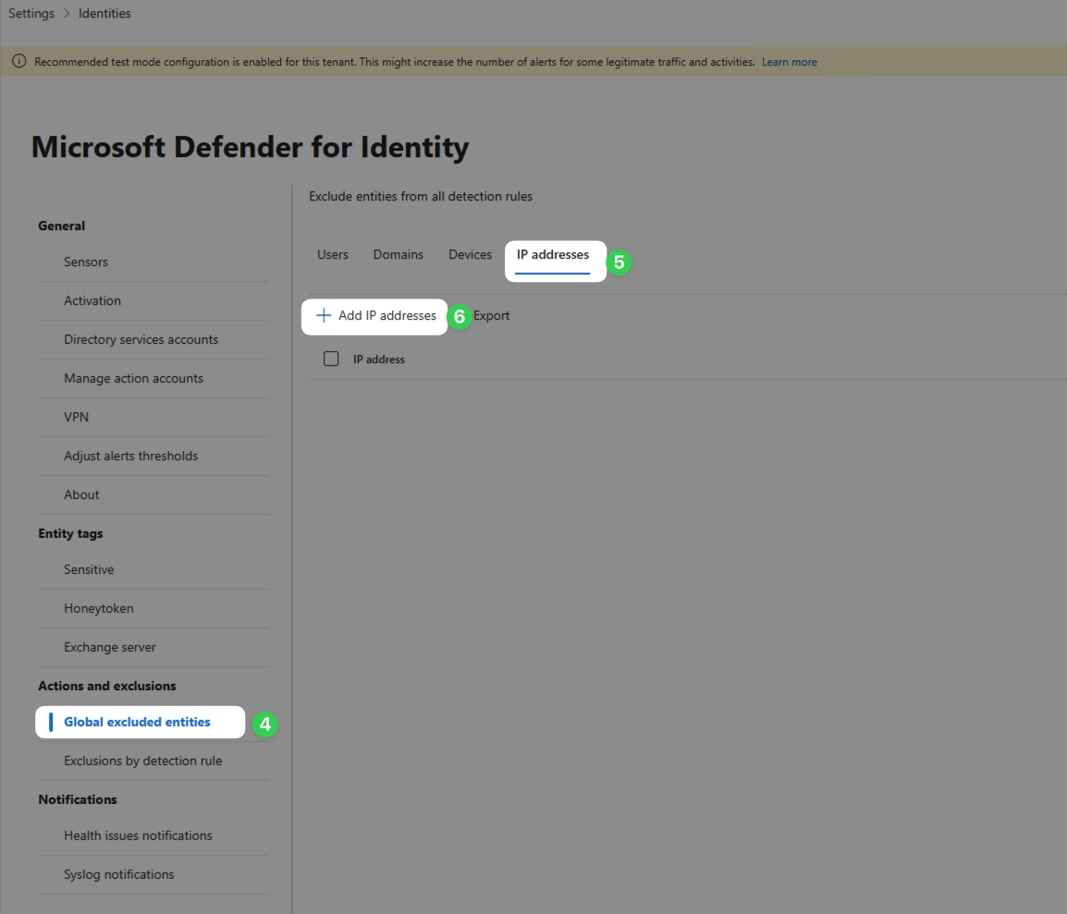The width and height of the screenshot is (1067, 914).
Task: Open the About page
Action: click(81, 494)
